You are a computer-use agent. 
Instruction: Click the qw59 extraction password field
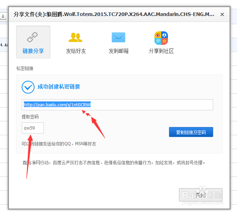point(33,128)
